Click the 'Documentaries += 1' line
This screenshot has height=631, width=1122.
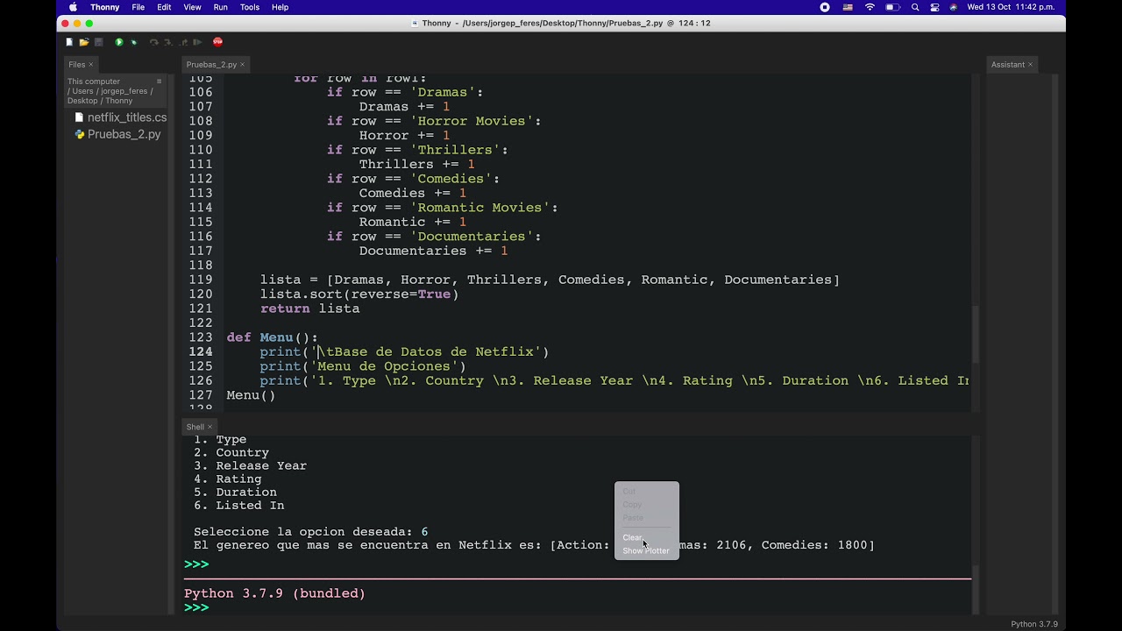pyautogui.click(x=433, y=251)
